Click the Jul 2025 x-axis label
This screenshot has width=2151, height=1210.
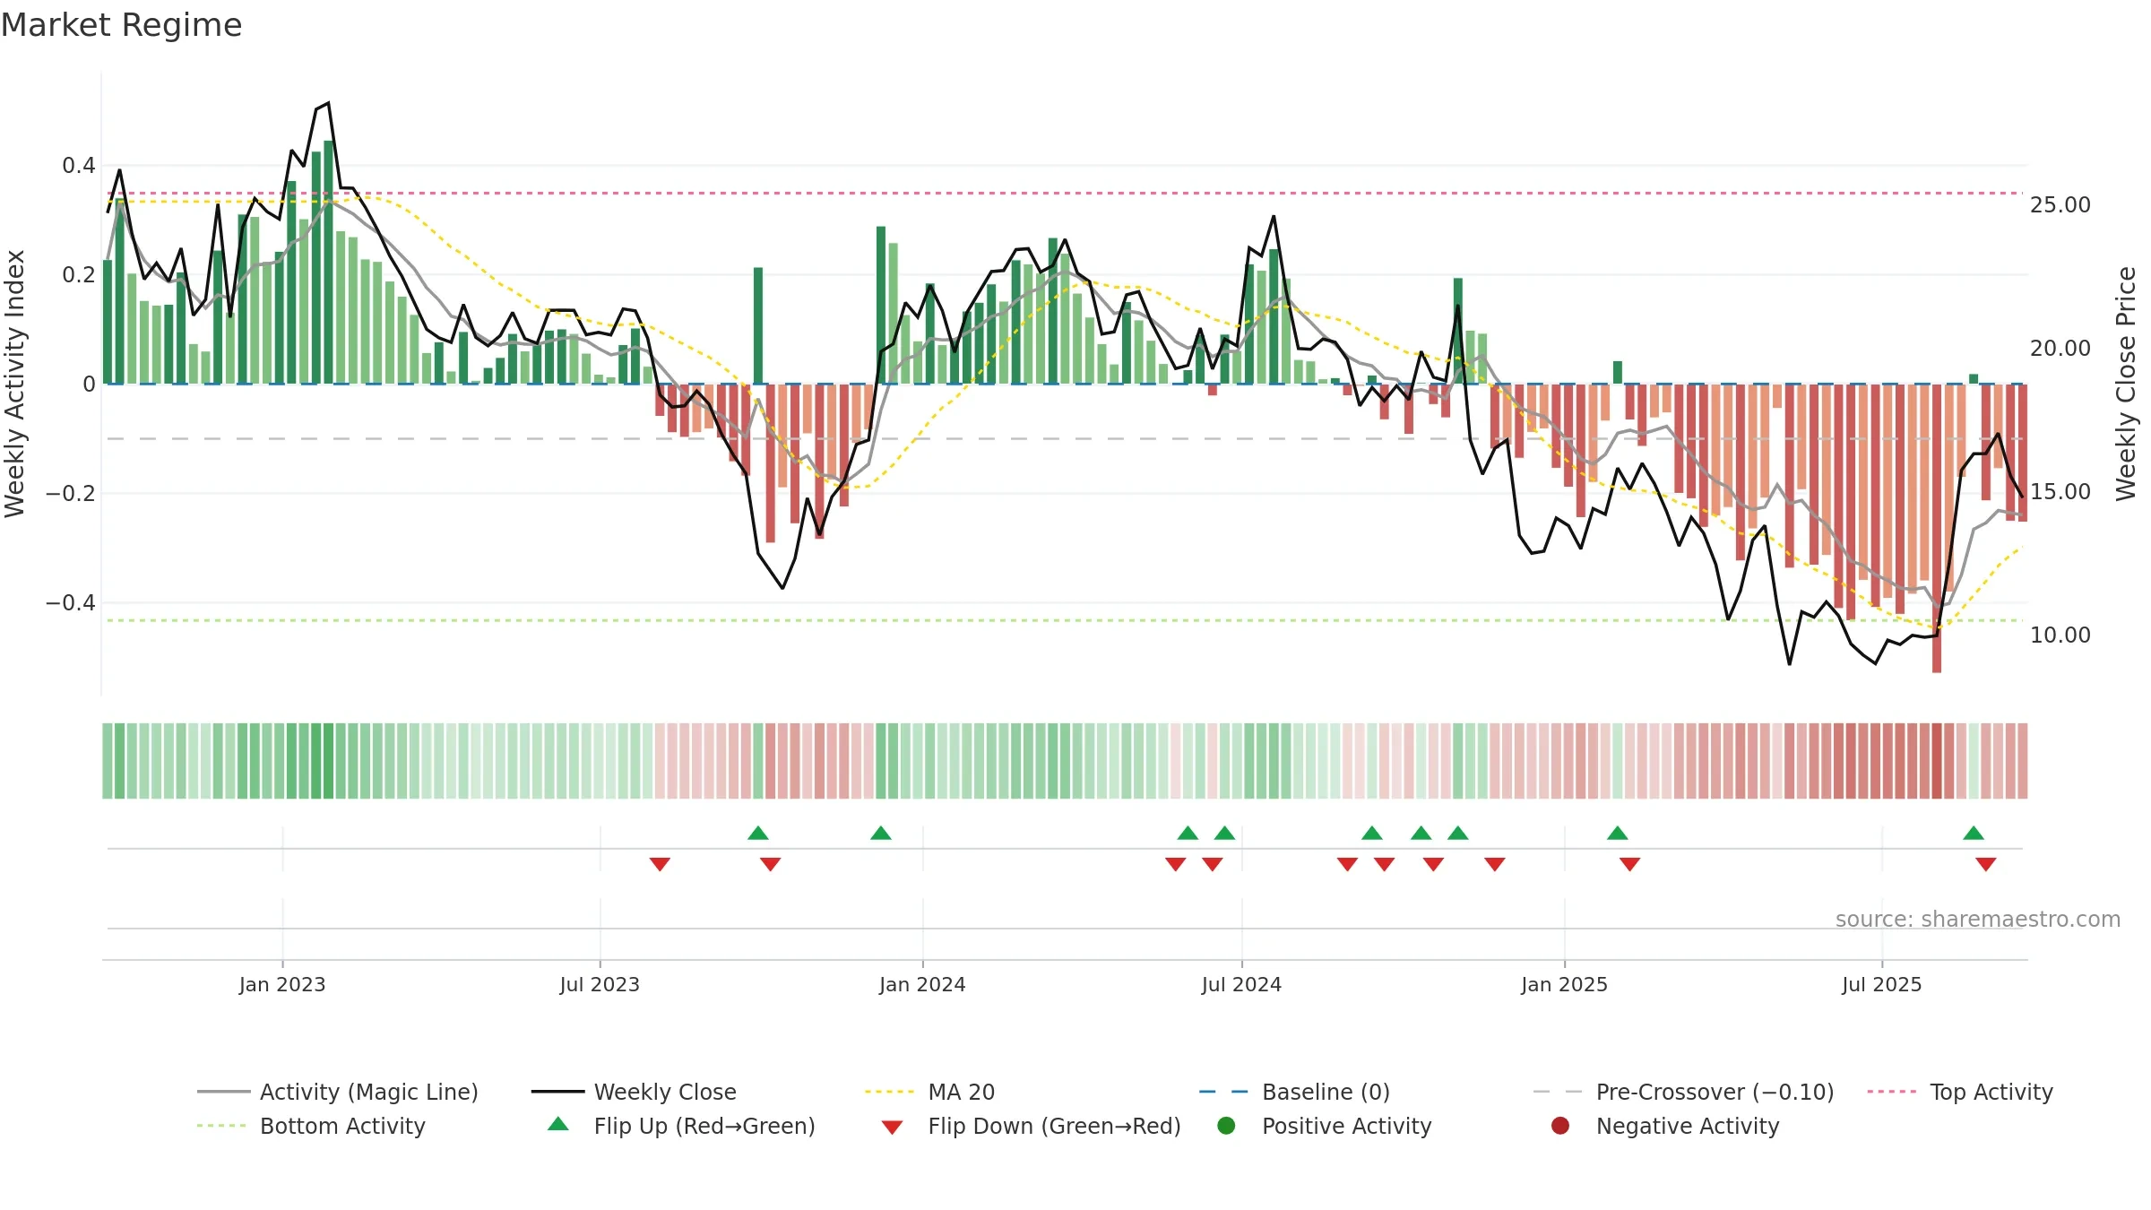point(1882,984)
